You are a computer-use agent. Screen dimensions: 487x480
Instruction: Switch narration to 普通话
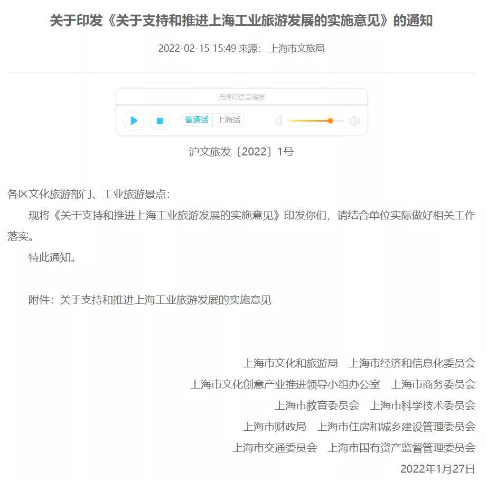(x=196, y=119)
